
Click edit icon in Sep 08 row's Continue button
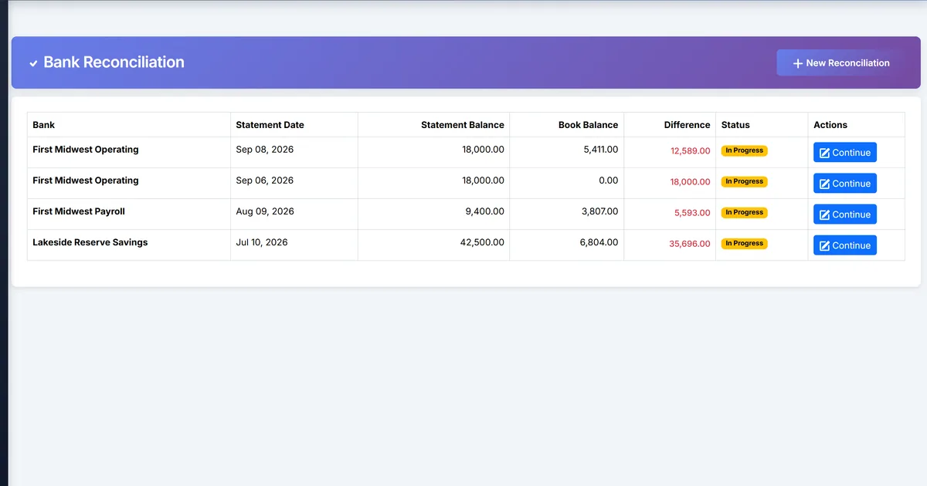(824, 153)
